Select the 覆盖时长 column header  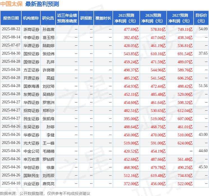[x=103, y=18]
